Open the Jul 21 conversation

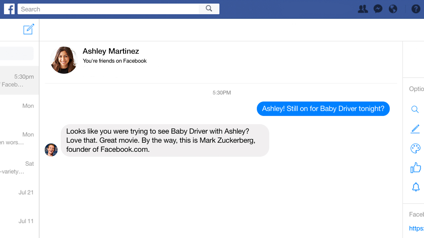click(x=19, y=196)
